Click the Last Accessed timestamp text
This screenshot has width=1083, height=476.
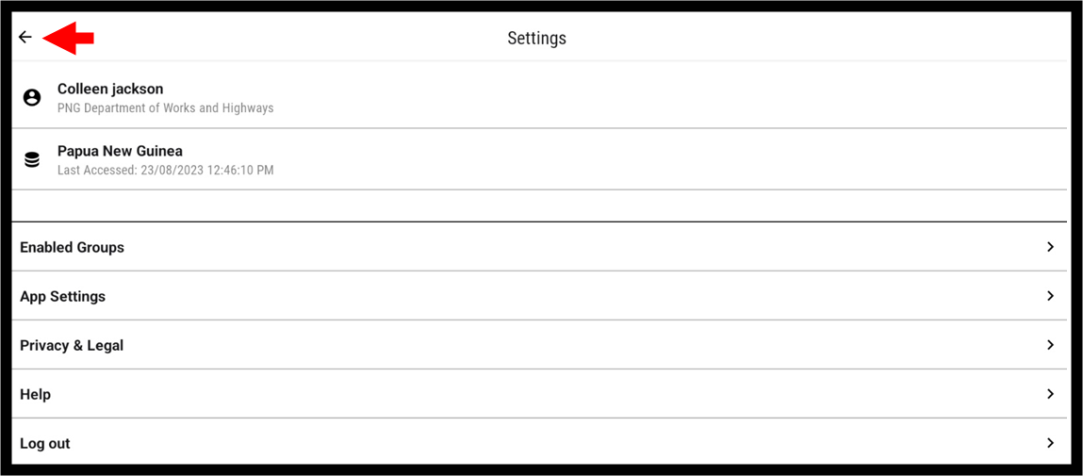tap(166, 170)
